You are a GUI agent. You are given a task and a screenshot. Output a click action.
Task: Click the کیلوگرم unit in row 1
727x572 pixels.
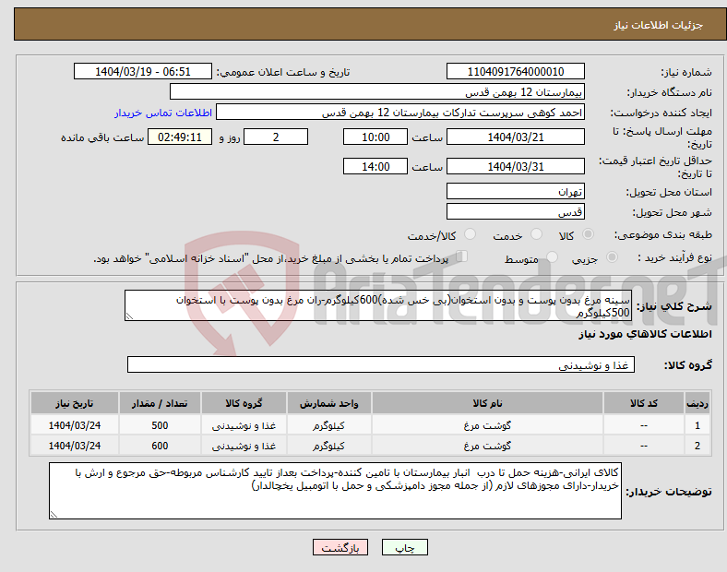(328, 425)
